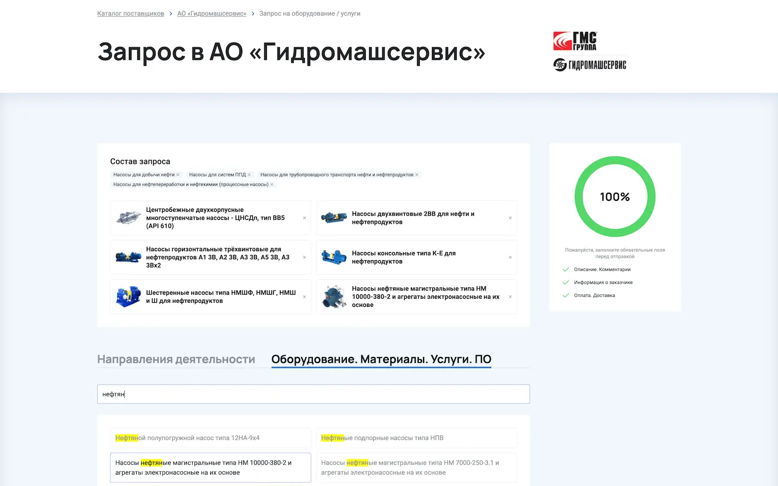The width and height of the screenshot is (778, 486).
Task: Select НМ 10000-380-2 search result
Action: 211,468
